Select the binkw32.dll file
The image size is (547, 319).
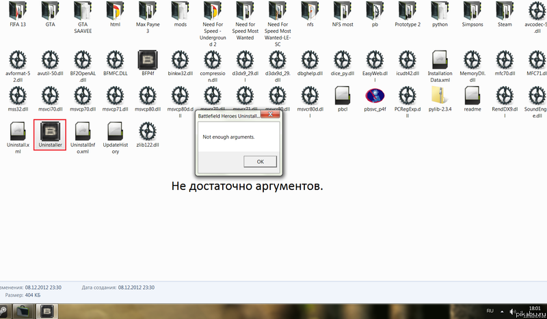[x=180, y=63]
